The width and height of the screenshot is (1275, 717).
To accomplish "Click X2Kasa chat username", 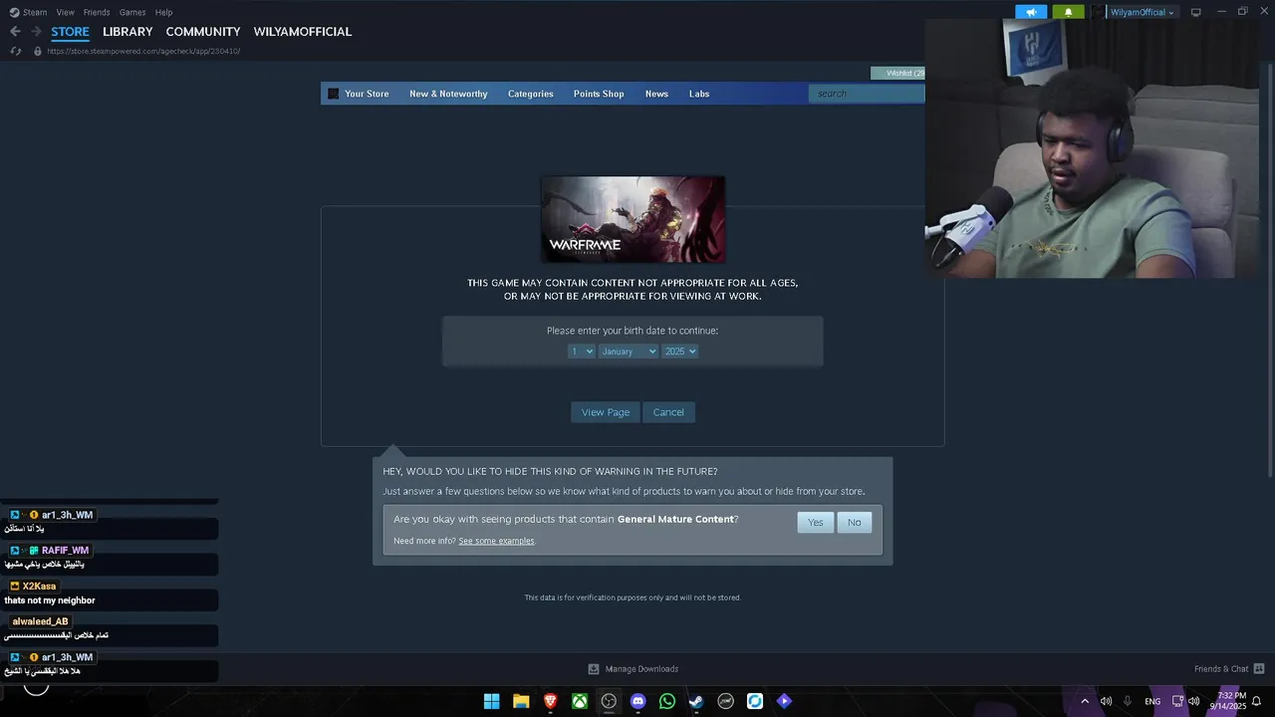I will pos(40,587).
